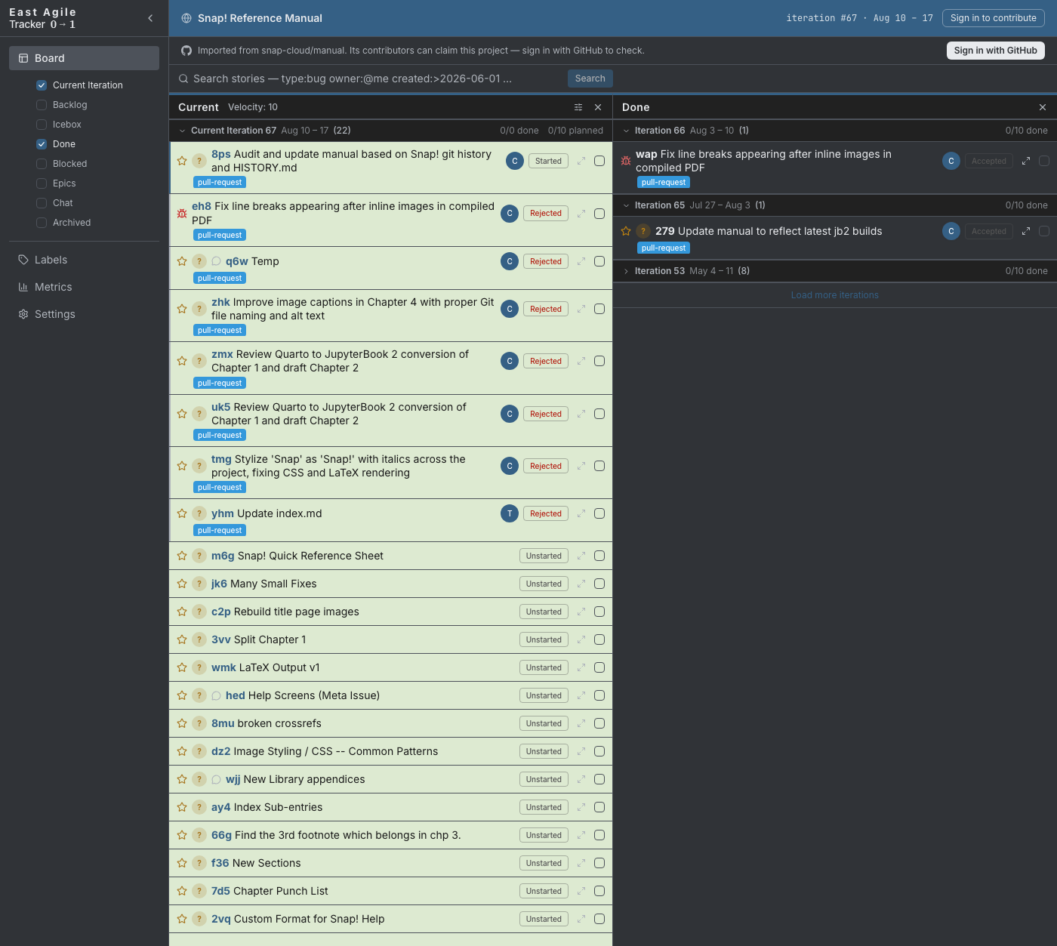Screen dimensions: 1057x946
Task: Open story link 66g Find the 3rd footnote
Action: (x=221, y=835)
